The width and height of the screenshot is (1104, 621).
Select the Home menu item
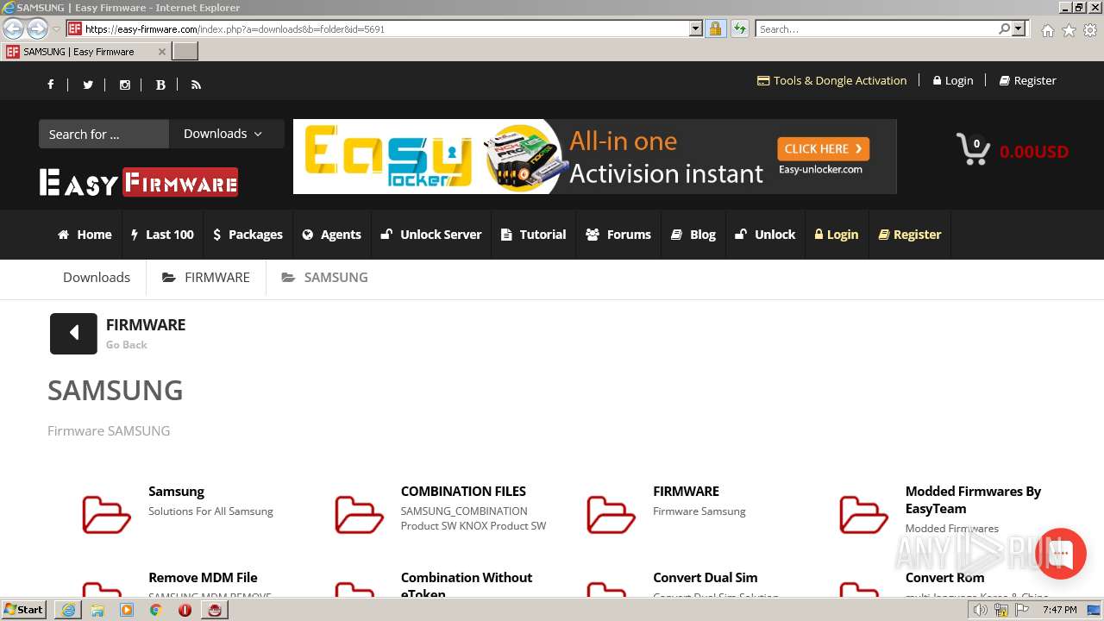tap(85, 235)
